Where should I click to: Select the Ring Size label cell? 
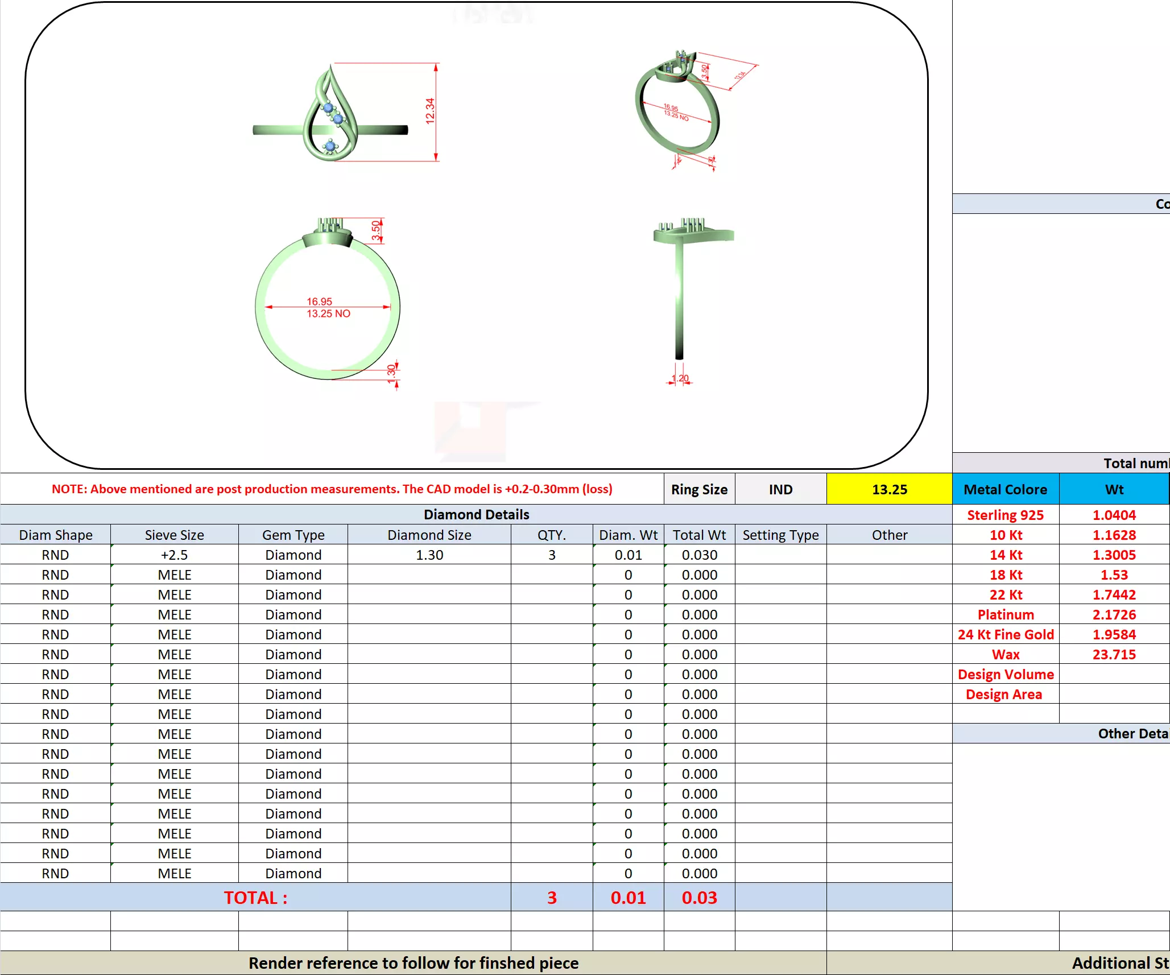(699, 489)
